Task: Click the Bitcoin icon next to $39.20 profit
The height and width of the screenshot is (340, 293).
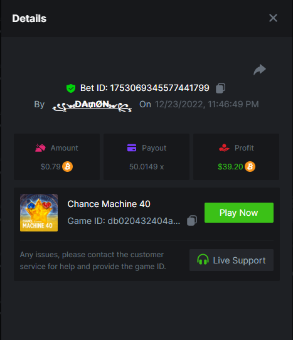Action: click(x=250, y=166)
